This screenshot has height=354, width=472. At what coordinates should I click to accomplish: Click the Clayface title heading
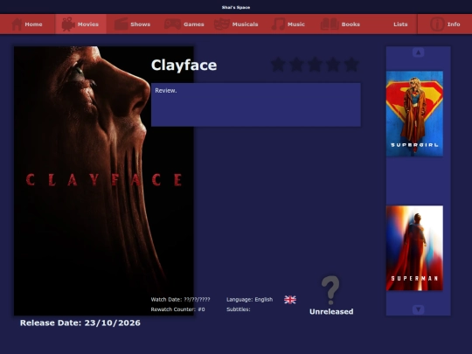(184, 66)
